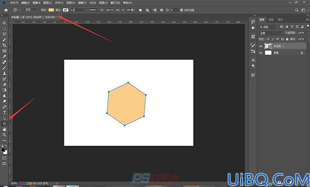
Task: Toggle link width and height
Action: click(118, 10)
